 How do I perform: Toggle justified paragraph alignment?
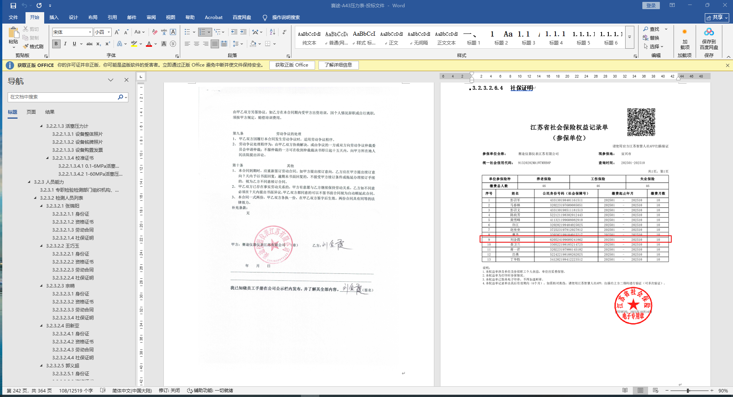point(215,44)
